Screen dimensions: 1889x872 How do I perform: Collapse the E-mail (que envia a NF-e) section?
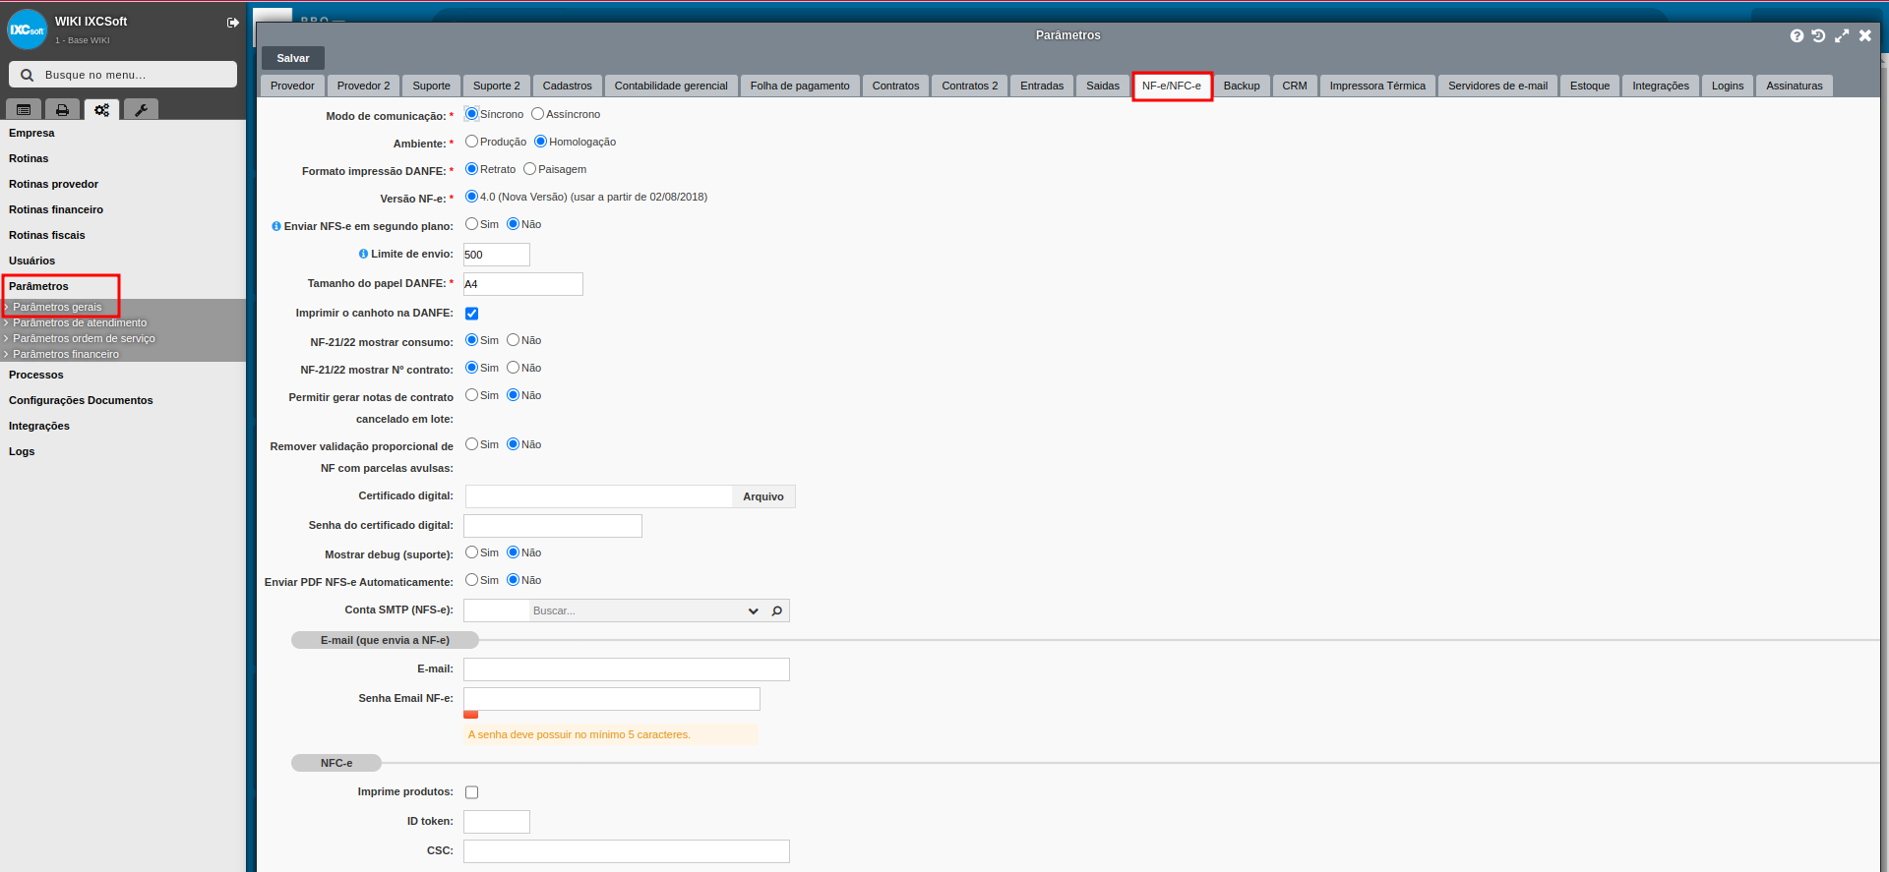[x=385, y=640]
